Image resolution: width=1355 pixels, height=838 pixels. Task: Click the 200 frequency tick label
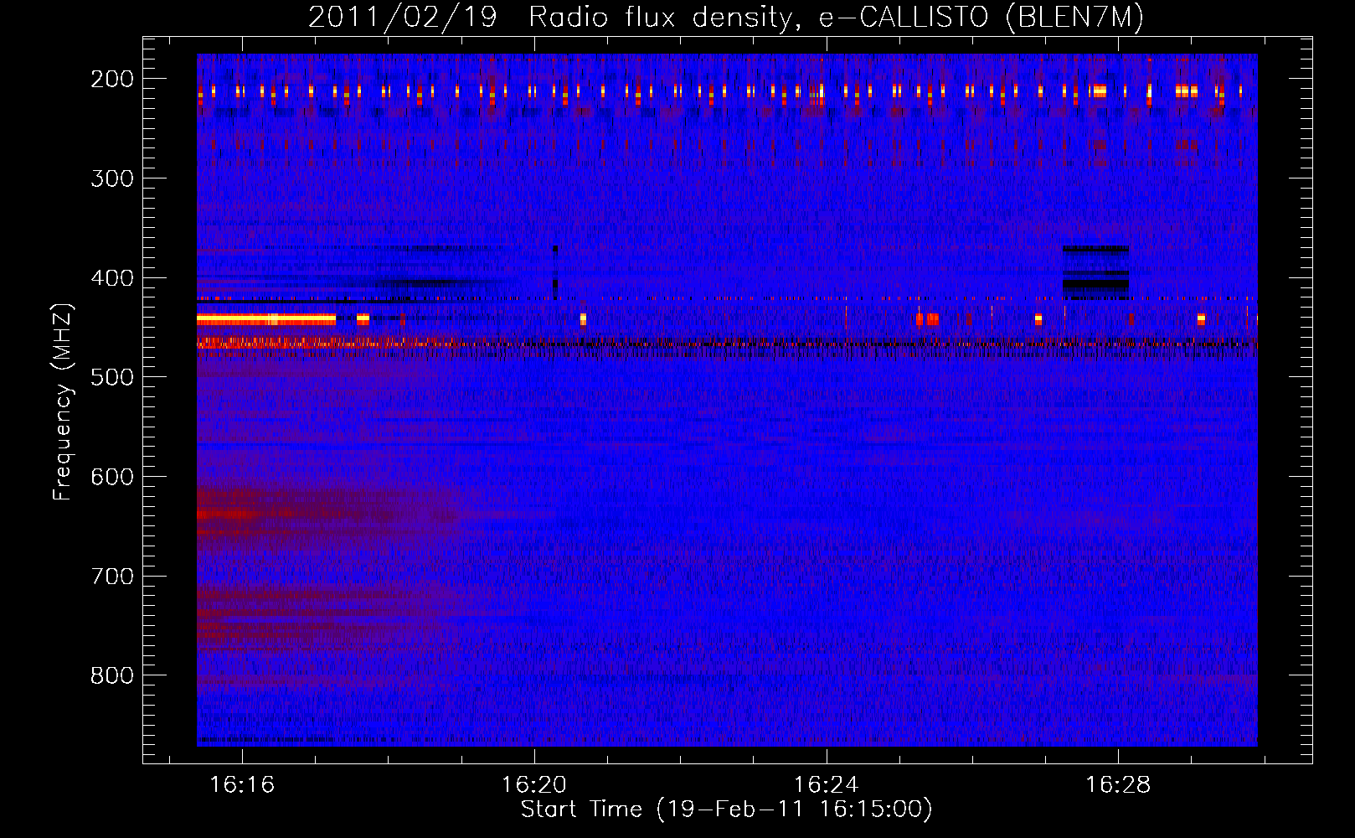pyautogui.click(x=112, y=79)
